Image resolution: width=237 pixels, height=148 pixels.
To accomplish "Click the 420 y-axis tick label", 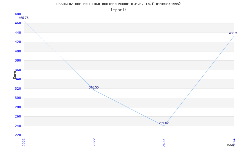I will click(18, 42).
